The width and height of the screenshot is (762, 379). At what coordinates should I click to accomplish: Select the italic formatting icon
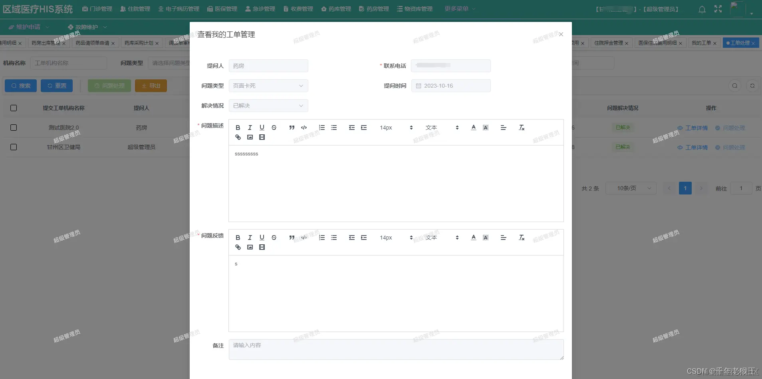250,128
